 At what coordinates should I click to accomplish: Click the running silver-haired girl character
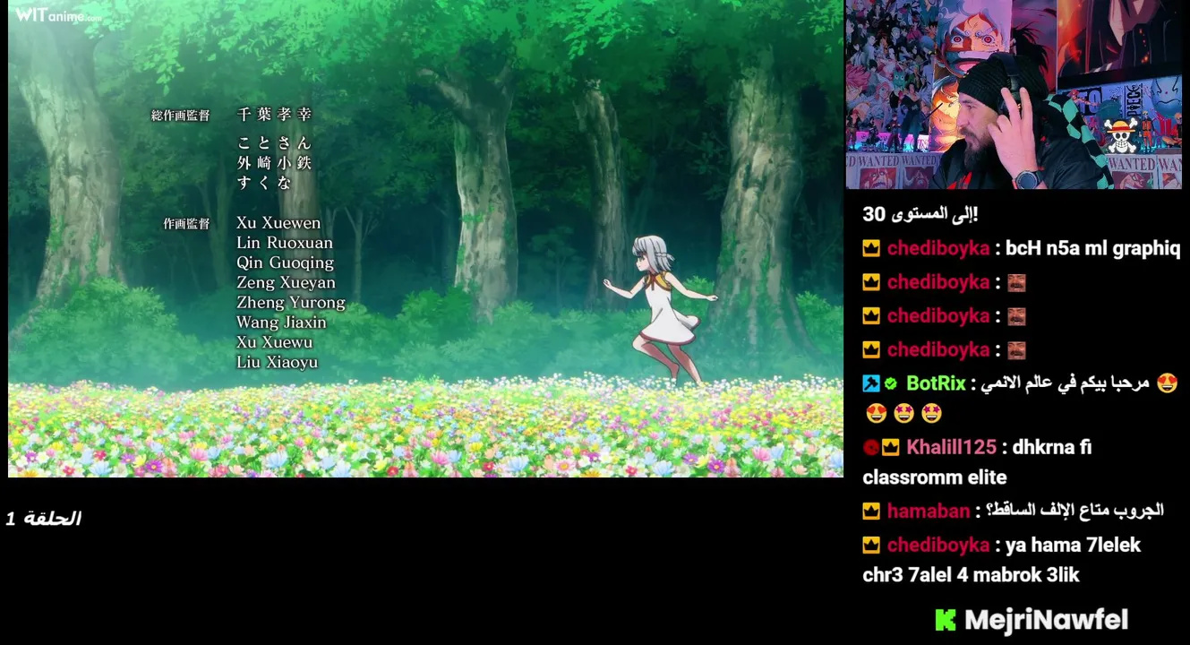(661, 309)
